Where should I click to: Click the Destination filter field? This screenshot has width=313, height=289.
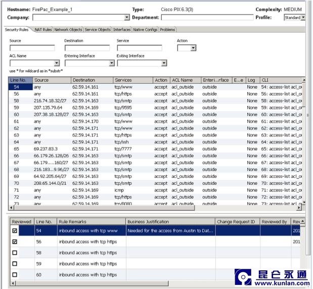[87, 48]
